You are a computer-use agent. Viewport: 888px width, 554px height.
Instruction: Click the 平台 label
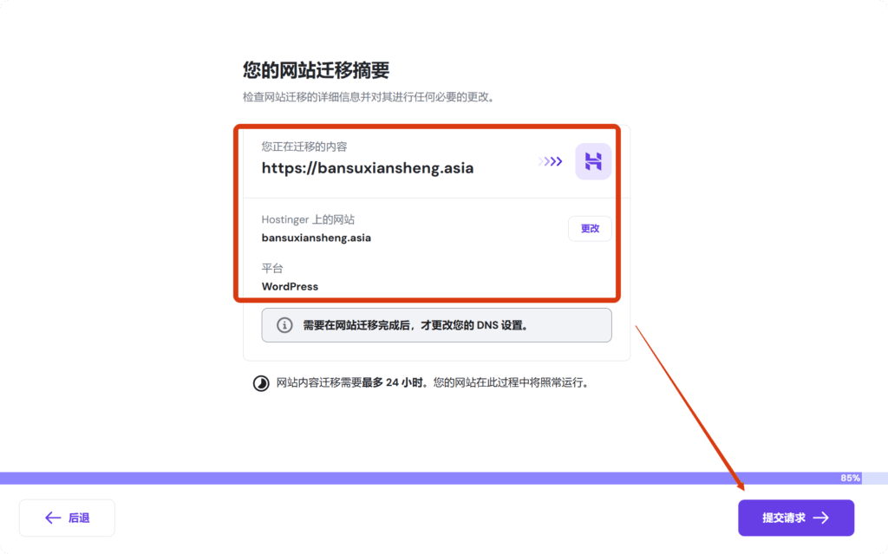[272, 269]
